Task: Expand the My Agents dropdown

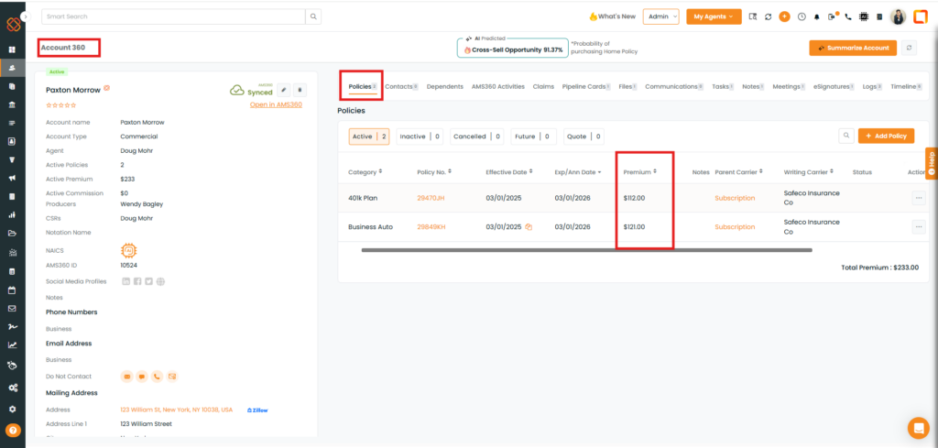Action: pyautogui.click(x=714, y=16)
